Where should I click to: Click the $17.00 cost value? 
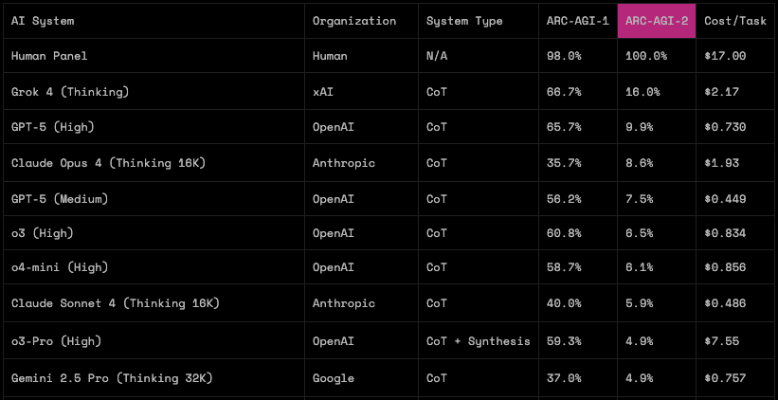click(x=725, y=56)
